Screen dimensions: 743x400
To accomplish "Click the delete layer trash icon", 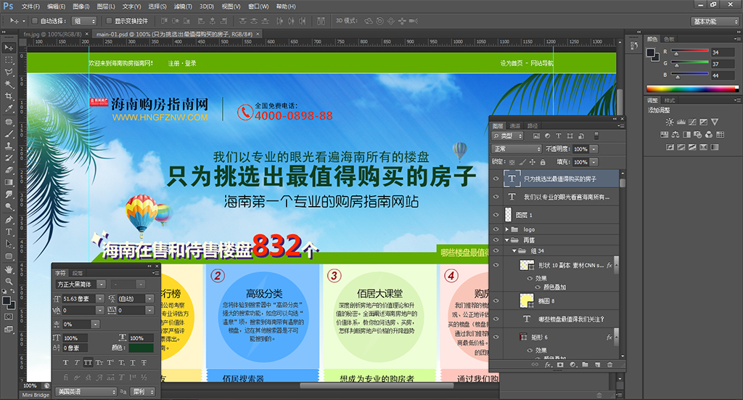I will click(x=609, y=364).
